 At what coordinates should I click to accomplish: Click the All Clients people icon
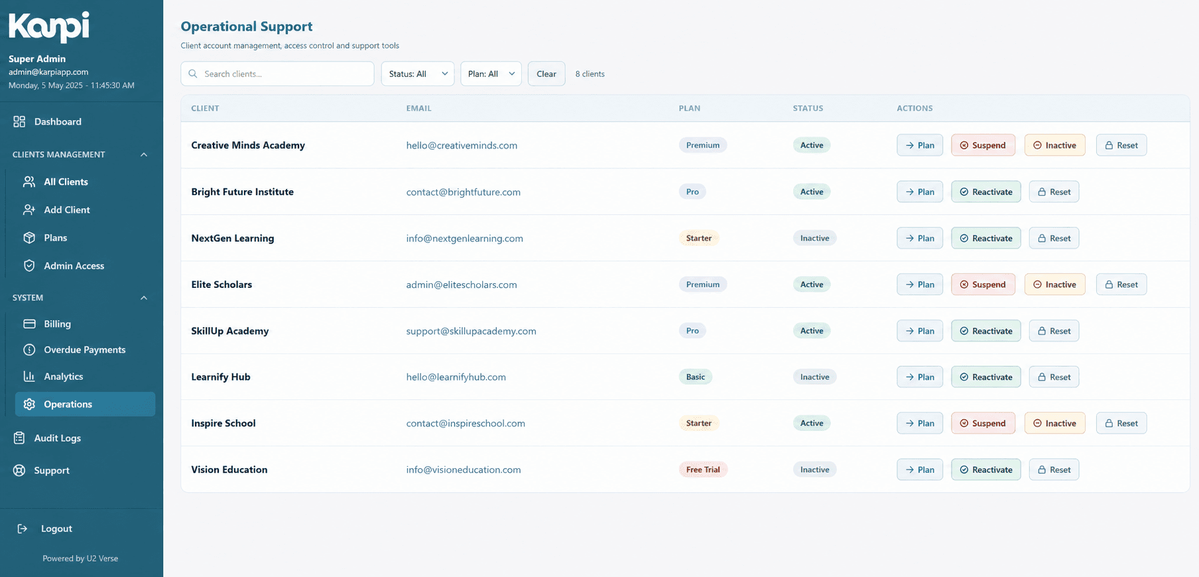(x=29, y=182)
